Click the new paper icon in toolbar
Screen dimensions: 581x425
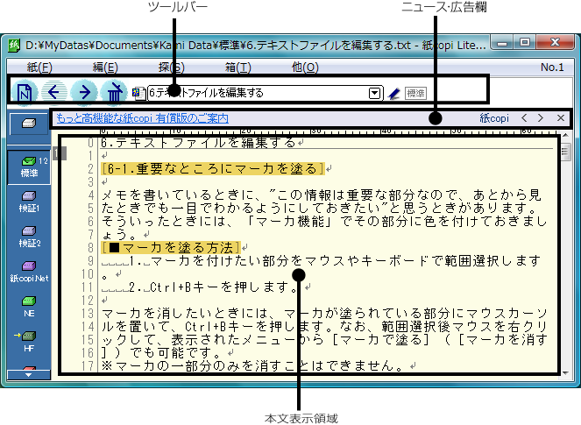26,91
